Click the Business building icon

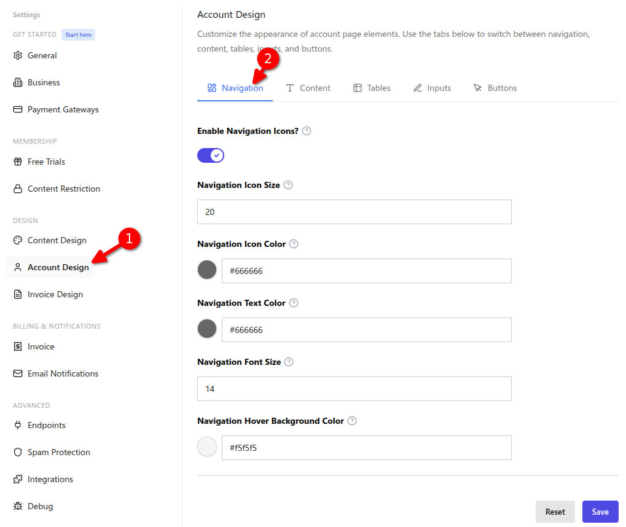point(18,83)
